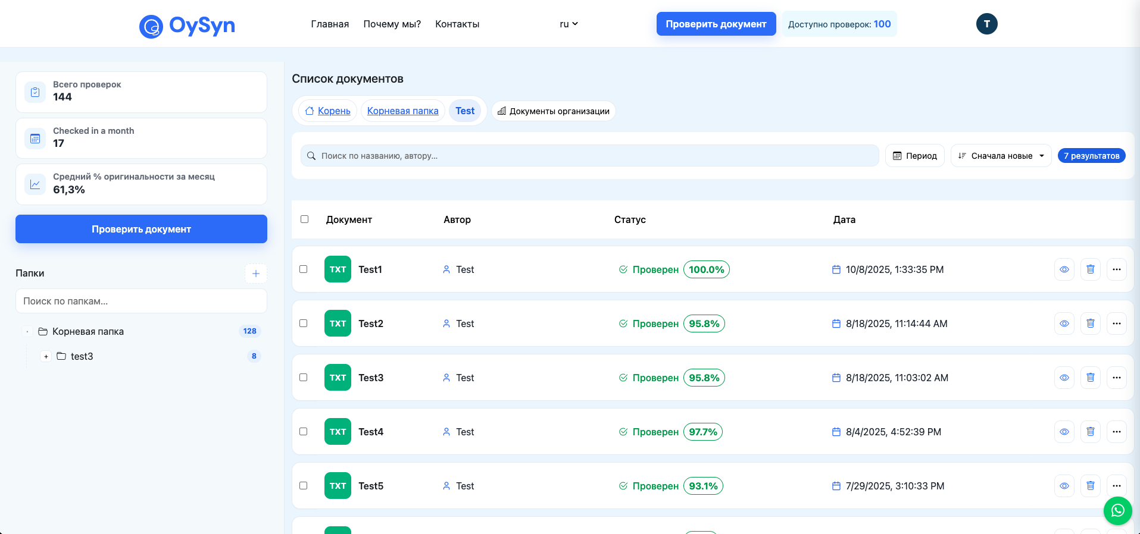This screenshot has height=534, width=1140.
Task: Click the total checks clipboard icon
Action: click(x=35, y=92)
